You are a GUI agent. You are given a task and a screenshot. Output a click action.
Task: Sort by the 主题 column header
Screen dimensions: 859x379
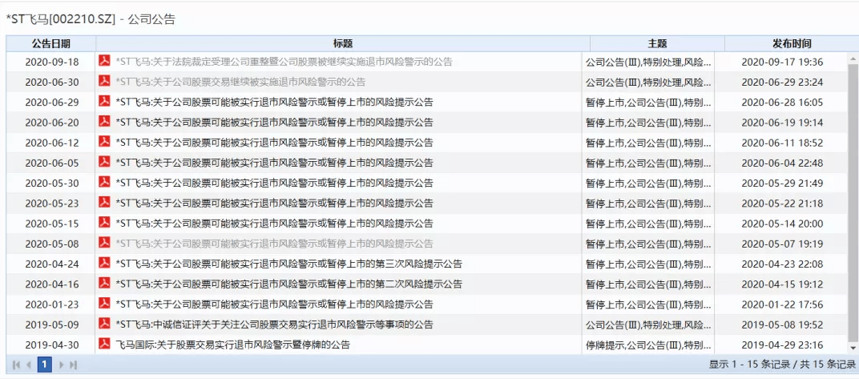657,44
